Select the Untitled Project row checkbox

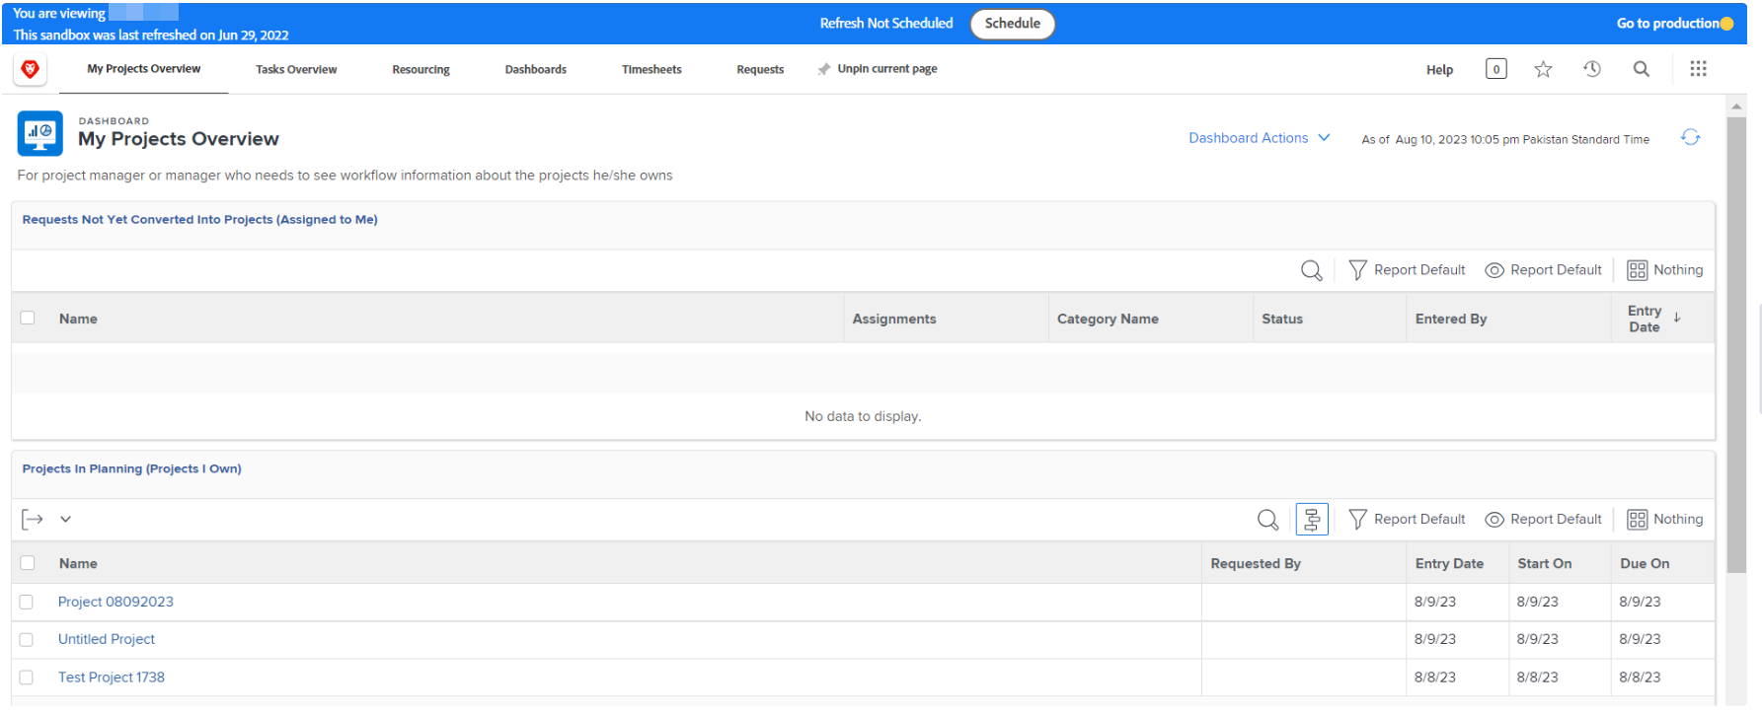(x=27, y=640)
